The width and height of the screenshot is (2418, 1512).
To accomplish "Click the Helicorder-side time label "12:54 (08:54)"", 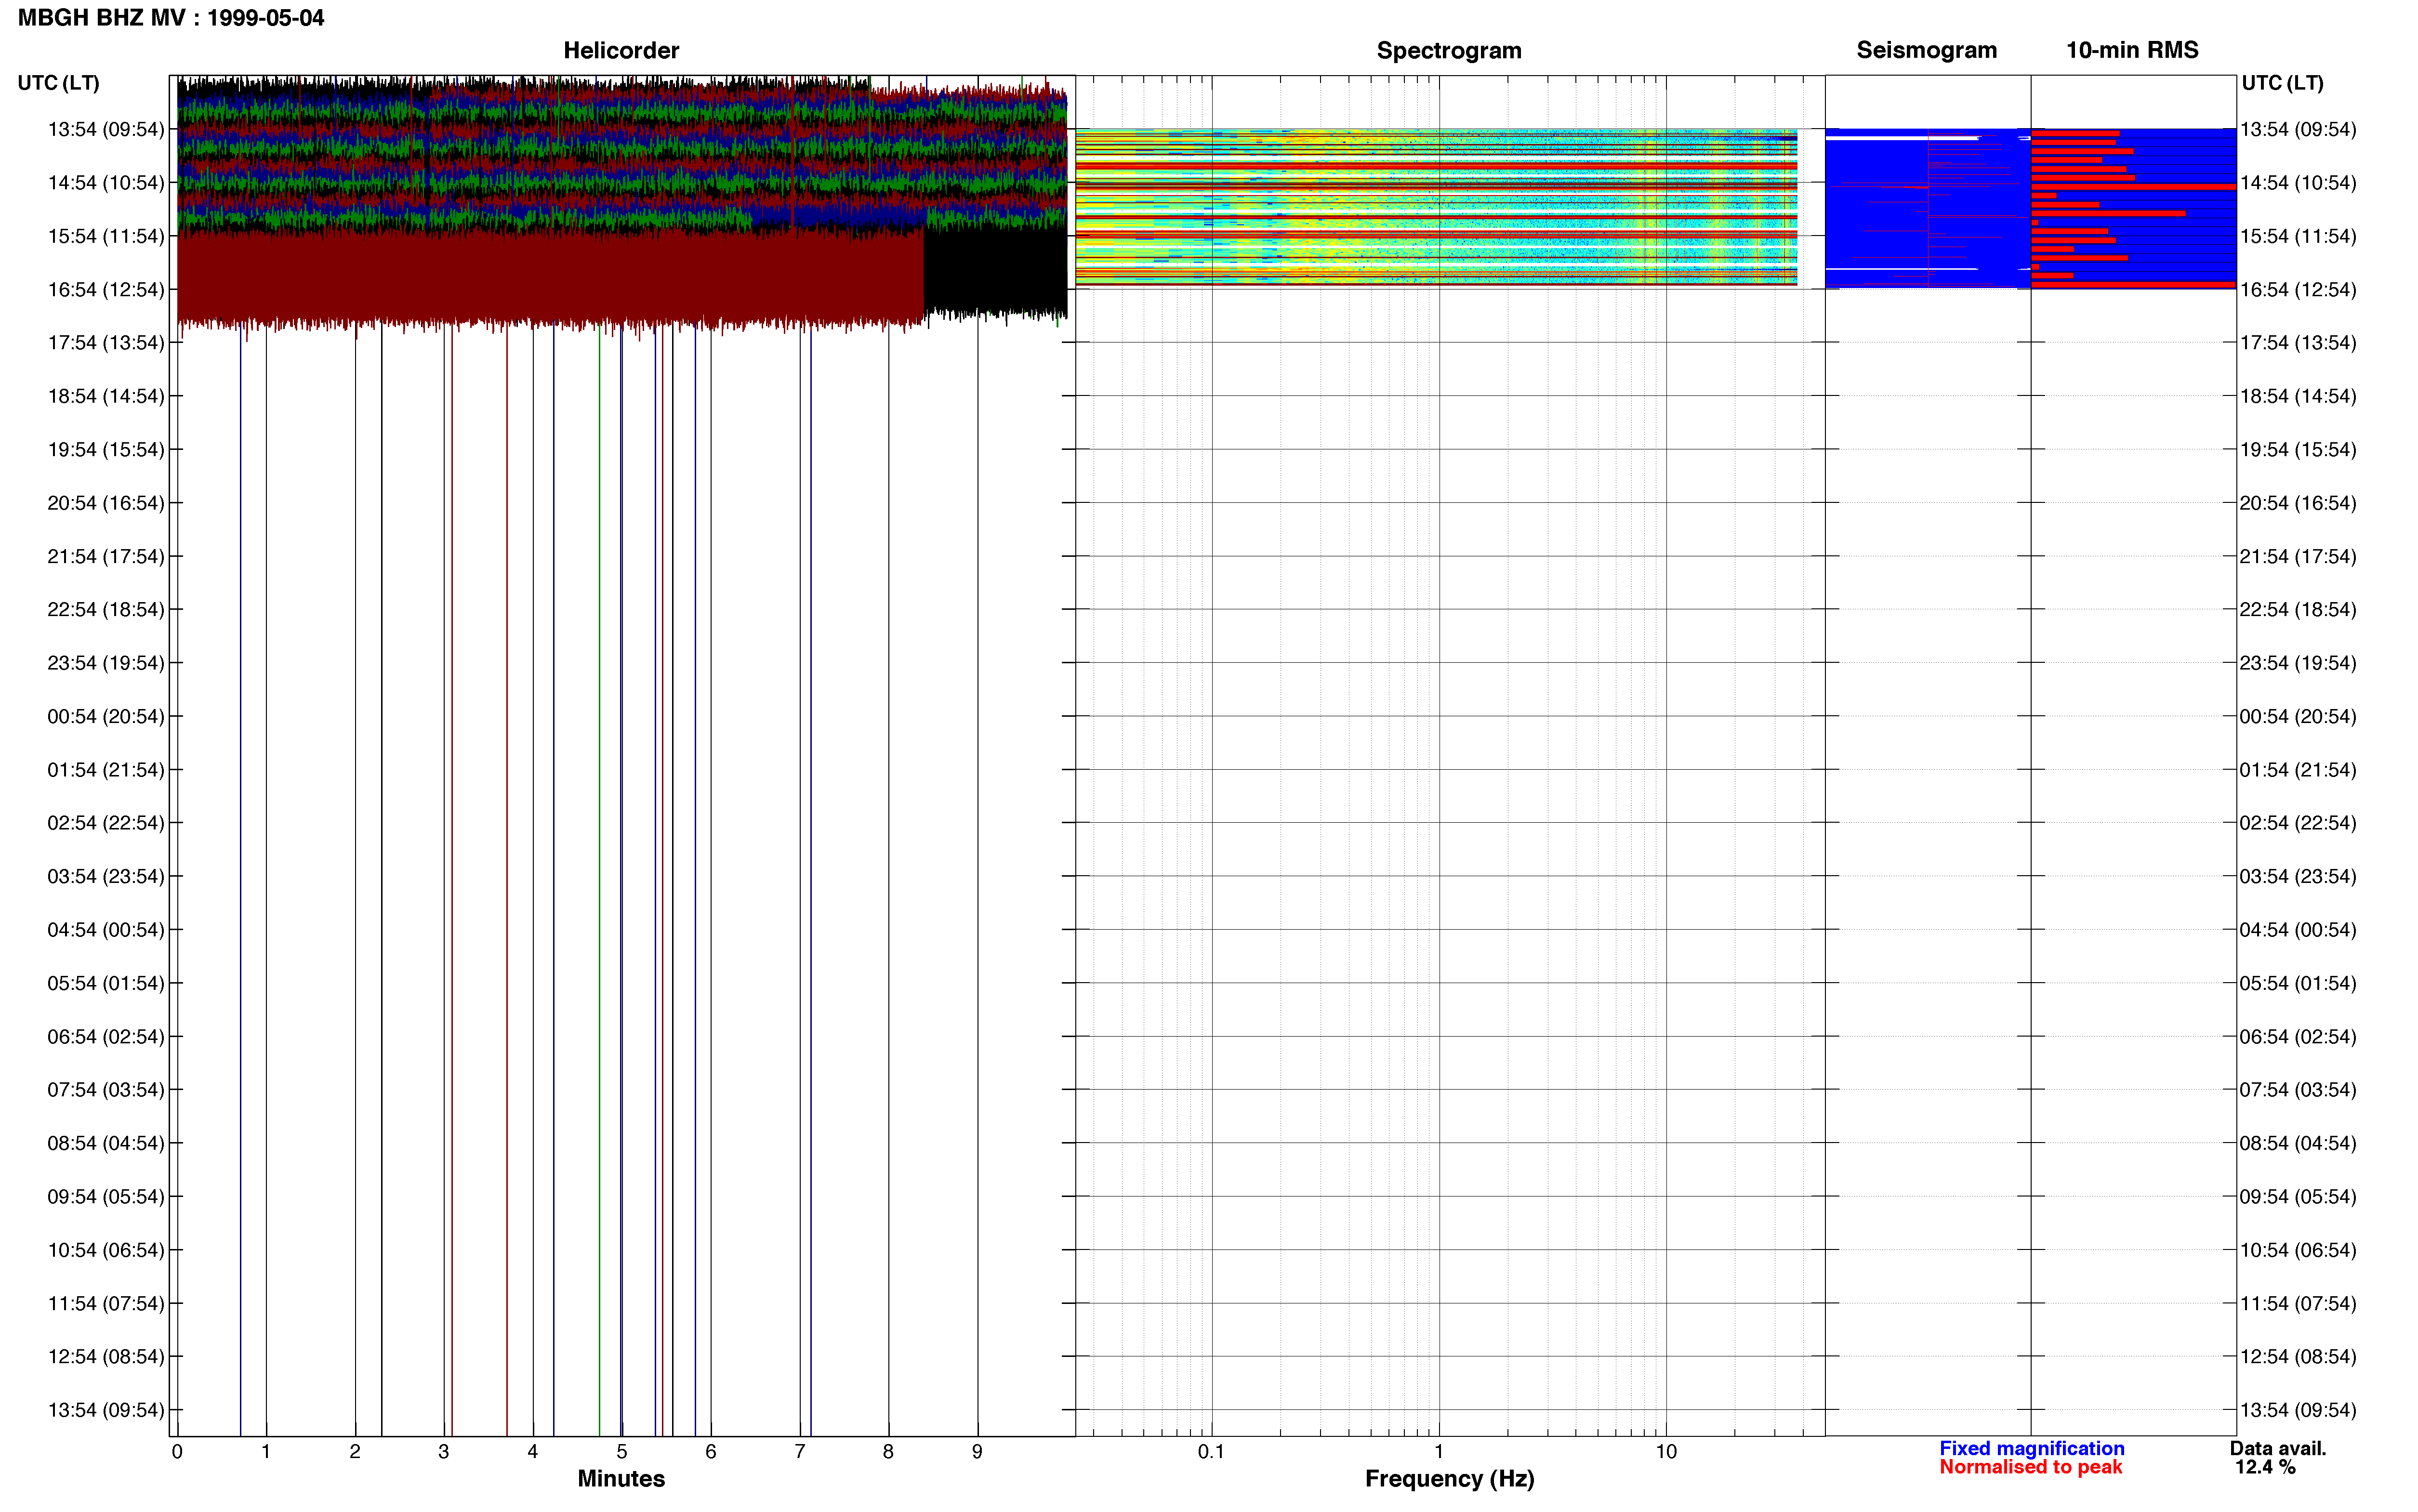I will pyautogui.click(x=106, y=1357).
